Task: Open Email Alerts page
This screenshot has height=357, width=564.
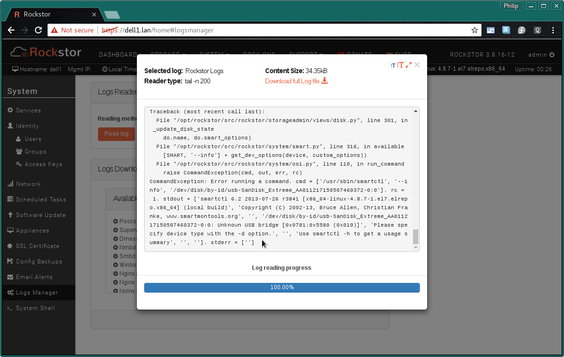Action: [30, 277]
